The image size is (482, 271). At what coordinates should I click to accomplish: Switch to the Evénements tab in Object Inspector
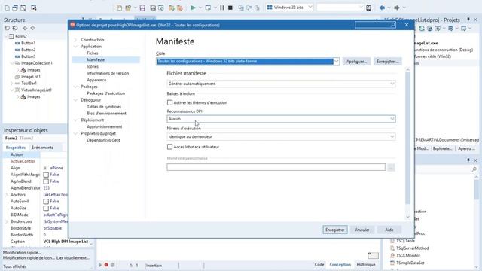42,148
